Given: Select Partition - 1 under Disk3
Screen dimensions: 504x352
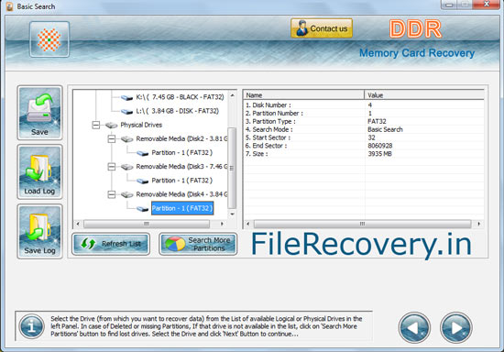Looking at the screenshot, I should [x=182, y=181].
